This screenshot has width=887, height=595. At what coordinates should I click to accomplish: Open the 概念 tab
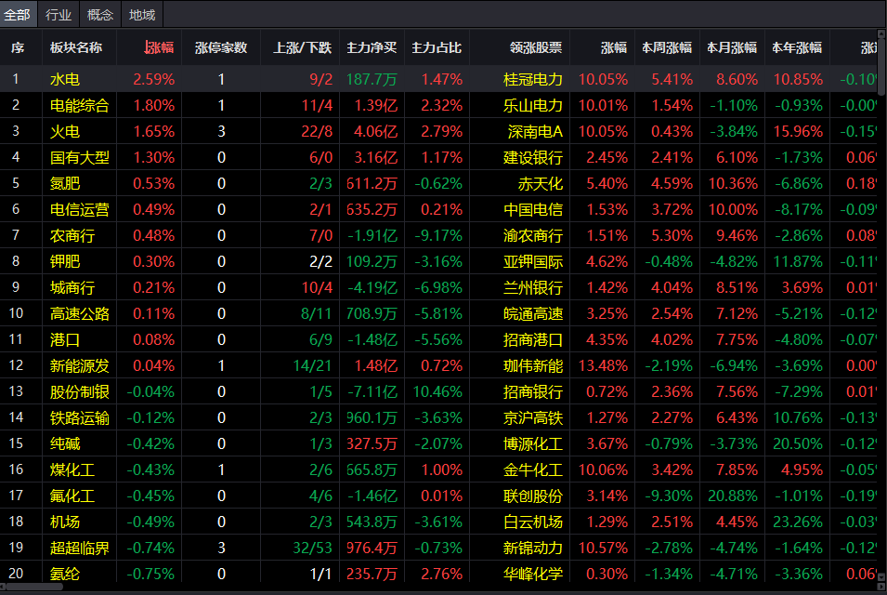coord(100,15)
